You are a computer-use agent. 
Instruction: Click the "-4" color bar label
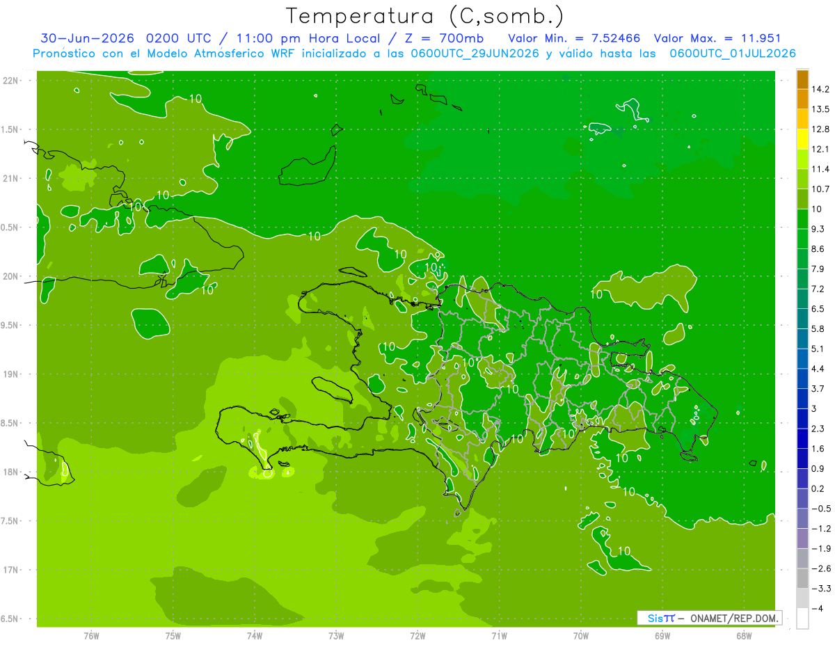pyautogui.click(x=817, y=608)
